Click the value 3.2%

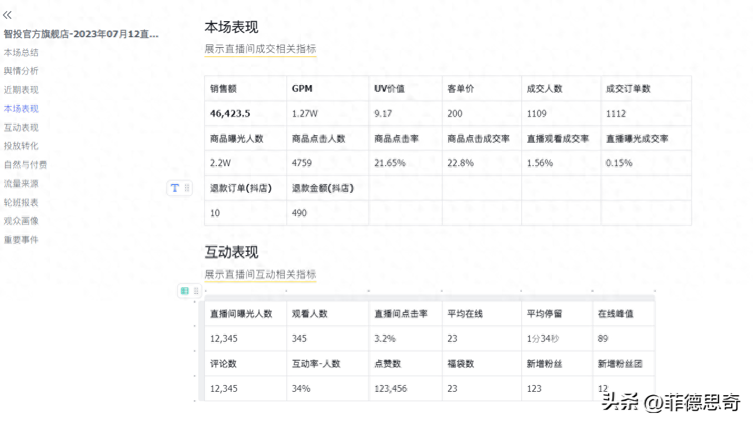[x=385, y=338]
